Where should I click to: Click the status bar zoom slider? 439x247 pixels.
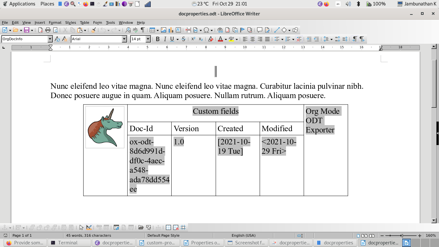point(402,236)
